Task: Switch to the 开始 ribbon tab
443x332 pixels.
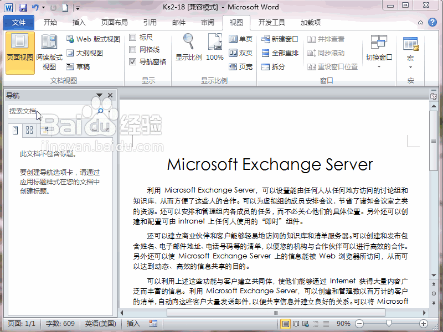Action: tap(50, 23)
